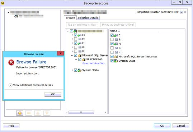193x132 pixels.
Task: Click Tag as business-critical button
Action: [82, 25]
